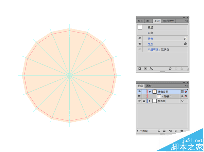
Task: Click fx icon on first 变换 row
Action: [185, 38]
